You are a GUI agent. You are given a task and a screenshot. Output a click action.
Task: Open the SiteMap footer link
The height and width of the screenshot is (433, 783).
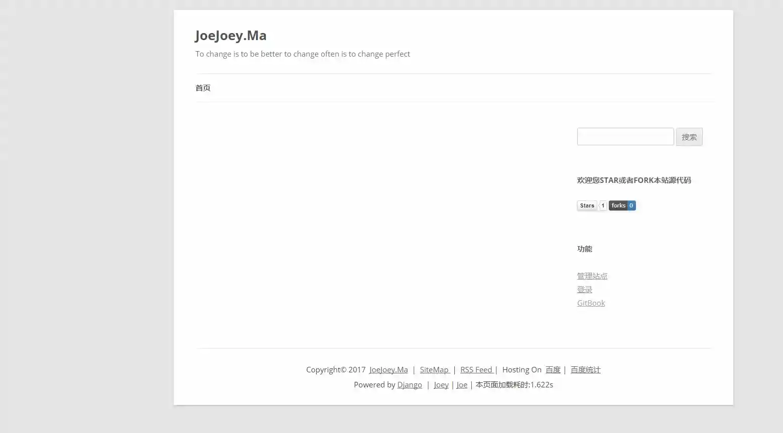point(435,370)
